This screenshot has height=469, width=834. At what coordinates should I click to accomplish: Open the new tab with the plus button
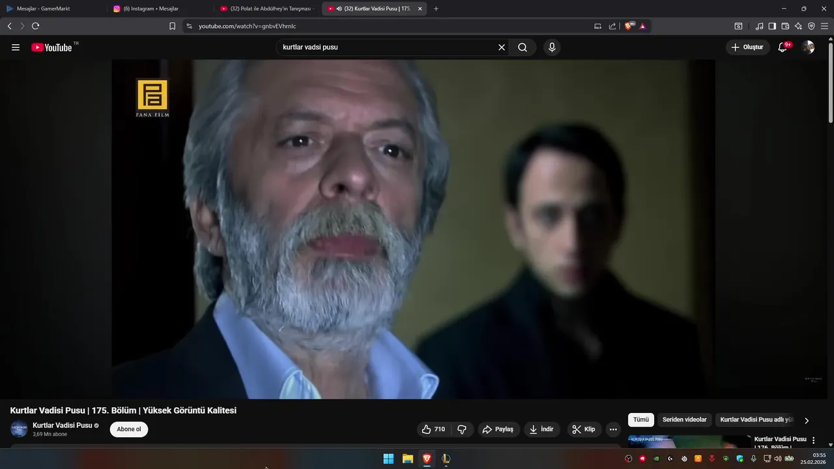[x=436, y=8]
